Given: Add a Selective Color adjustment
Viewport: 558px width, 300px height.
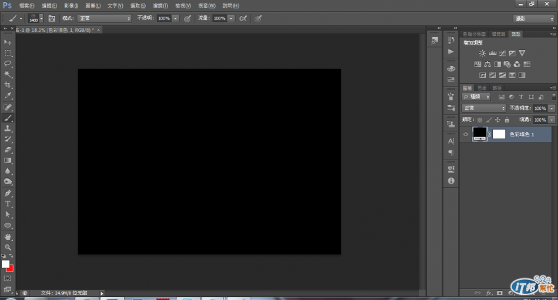Looking at the screenshot, I should (512, 75).
